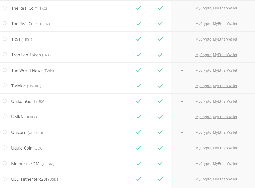This screenshot has width=255, height=188.
Task: Open MyEtherWallet link in Mether (USDM) row
Action: (225, 164)
